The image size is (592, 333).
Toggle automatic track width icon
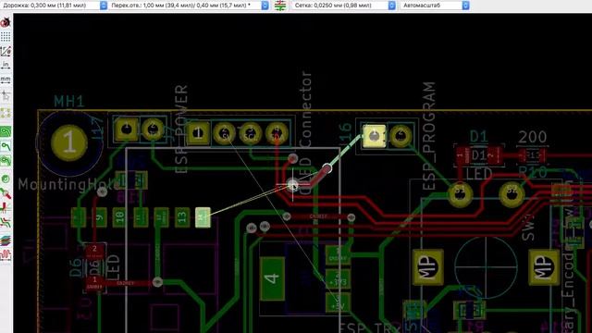(x=280, y=6)
